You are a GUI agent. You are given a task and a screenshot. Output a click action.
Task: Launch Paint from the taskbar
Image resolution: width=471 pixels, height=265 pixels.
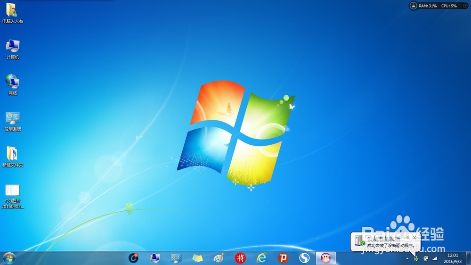pyautogui.click(x=219, y=258)
